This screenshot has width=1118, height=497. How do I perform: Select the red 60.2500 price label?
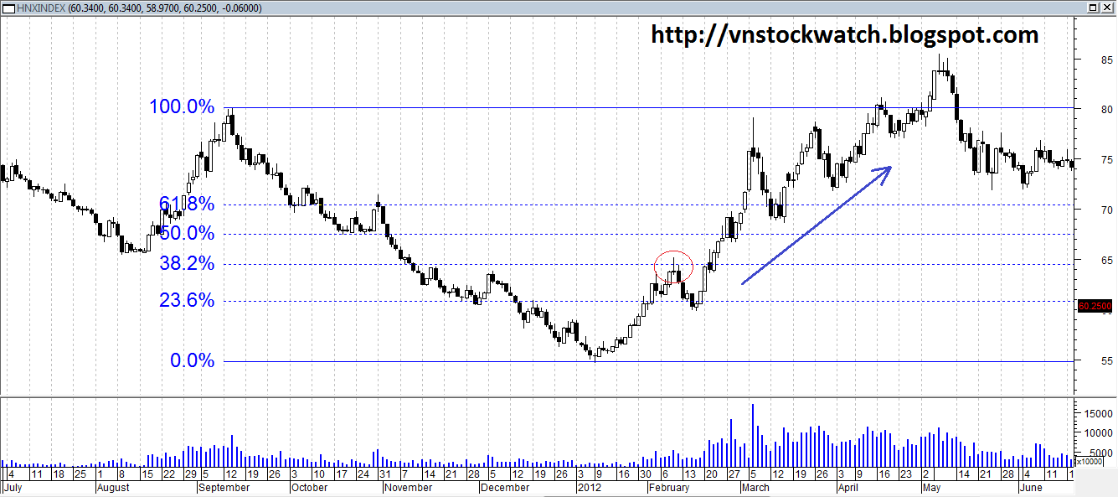[x=1094, y=306]
